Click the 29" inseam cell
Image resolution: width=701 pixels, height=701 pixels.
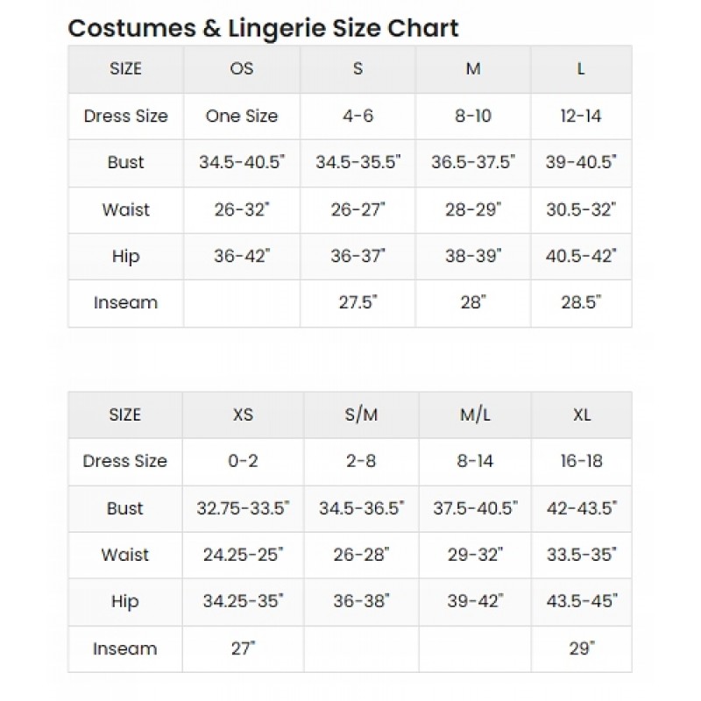[x=581, y=648]
